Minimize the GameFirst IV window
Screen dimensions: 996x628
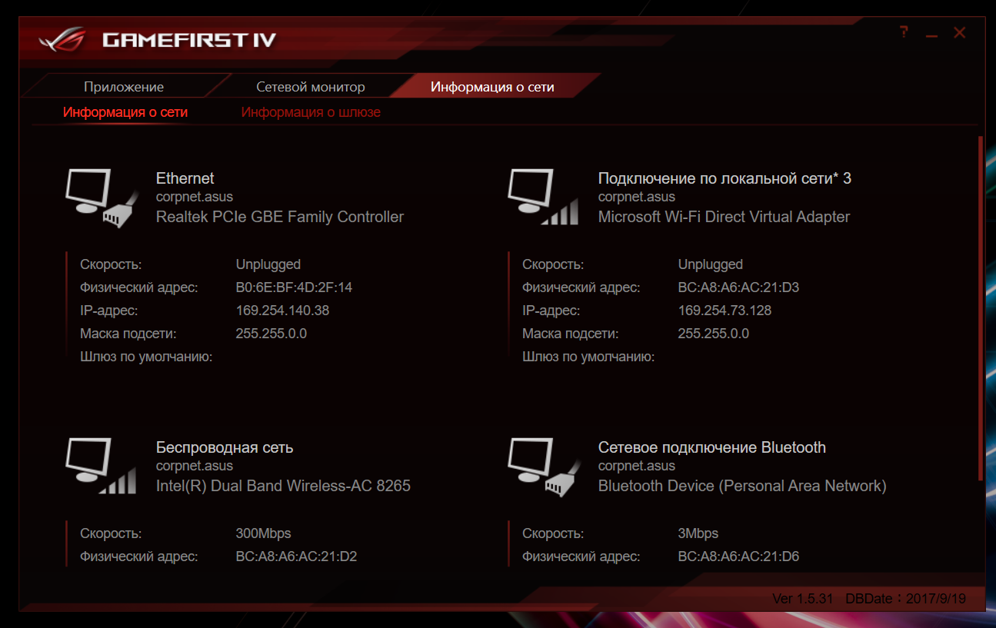[x=931, y=34]
